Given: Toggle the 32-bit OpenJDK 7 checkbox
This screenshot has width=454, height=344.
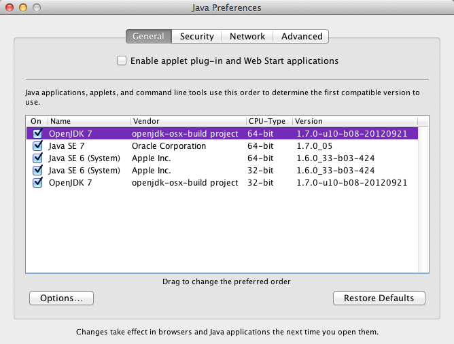Looking at the screenshot, I should click(37, 183).
